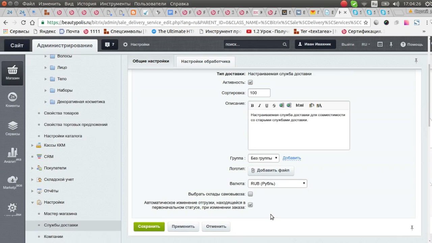Open the RU language dropdown in header
The image size is (432, 243).
point(366,44)
